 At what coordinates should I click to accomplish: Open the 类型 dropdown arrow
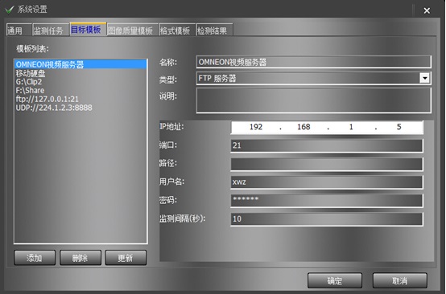pos(425,78)
